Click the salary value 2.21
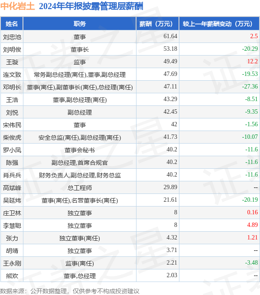Image resolution: width=260 pixels, height=295 pixels. 172,262
